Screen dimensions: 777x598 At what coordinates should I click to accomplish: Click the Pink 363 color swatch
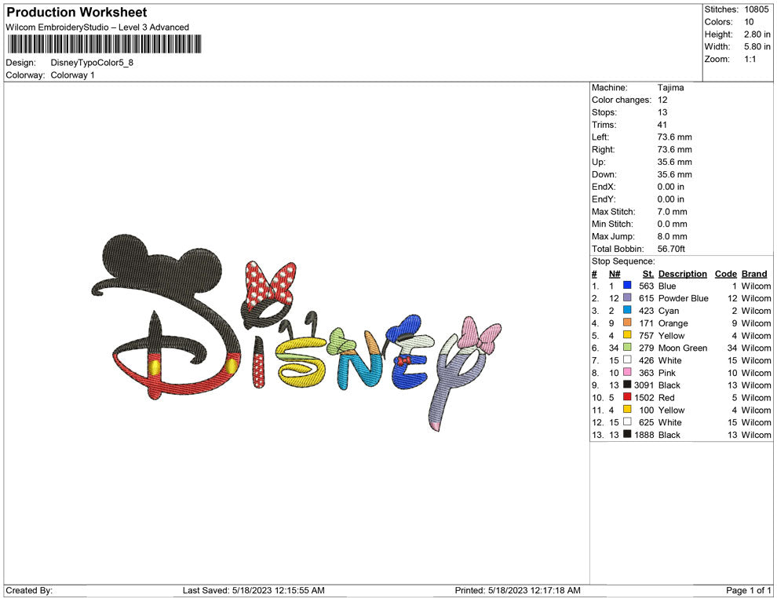[x=627, y=372]
